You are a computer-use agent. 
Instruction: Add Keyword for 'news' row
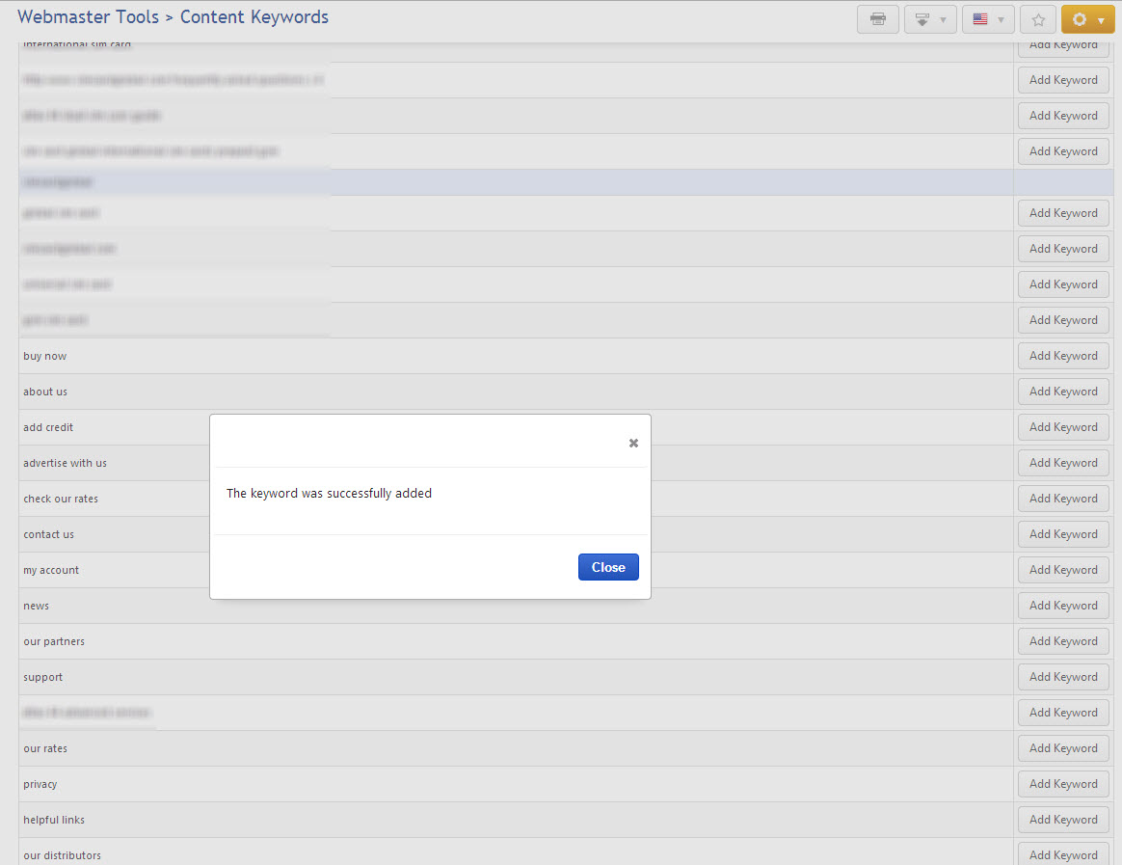(1063, 606)
